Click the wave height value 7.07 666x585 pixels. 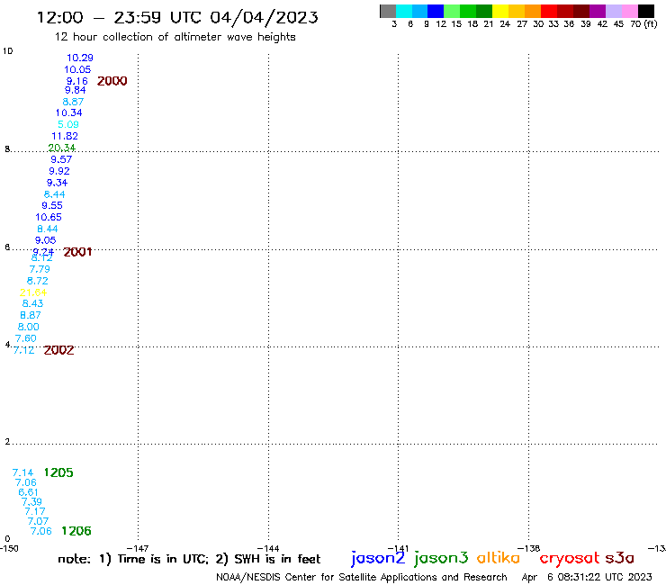click(x=38, y=521)
